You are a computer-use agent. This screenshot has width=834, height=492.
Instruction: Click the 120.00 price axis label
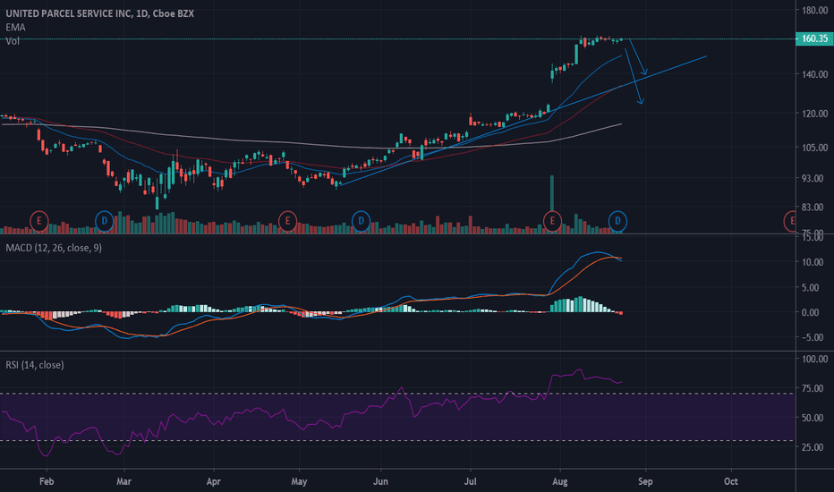pyautogui.click(x=815, y=114)
